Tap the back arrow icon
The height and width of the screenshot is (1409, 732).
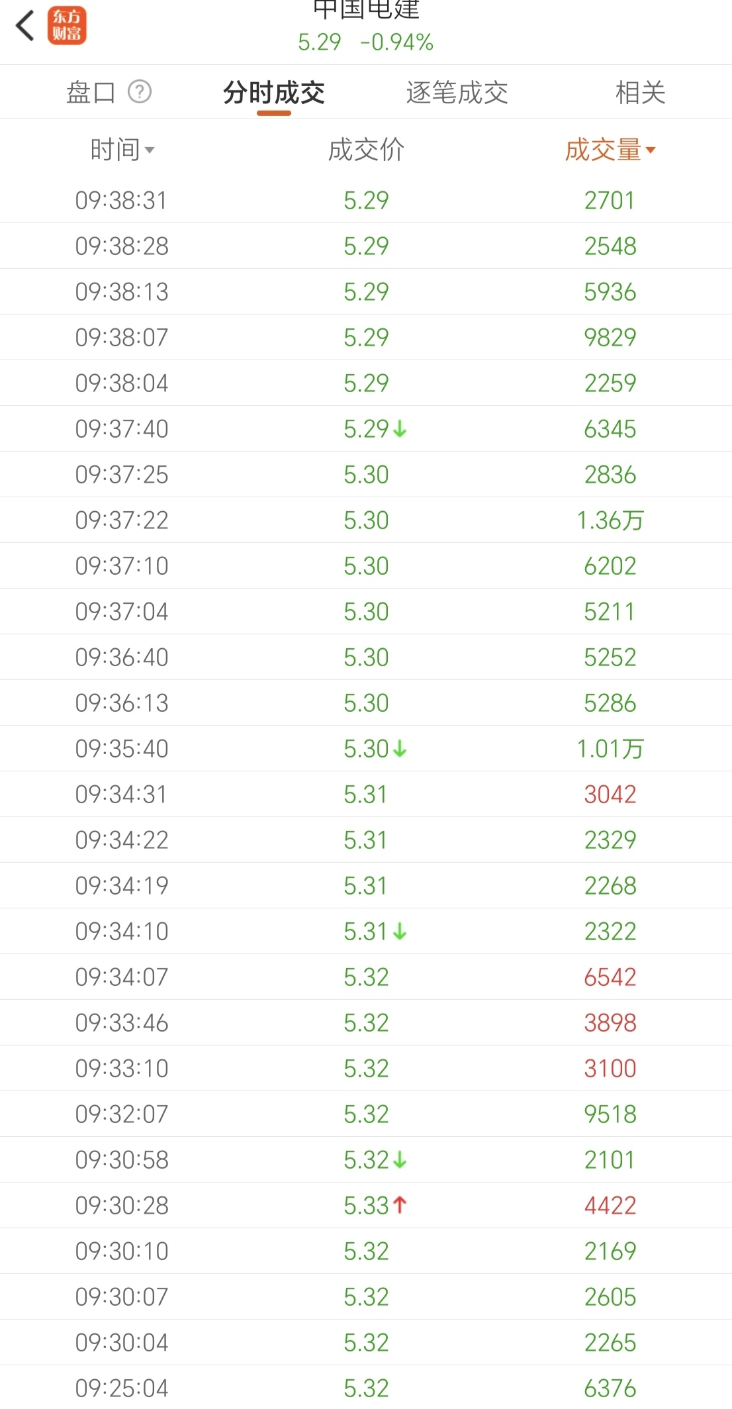[x=25, y=26]
